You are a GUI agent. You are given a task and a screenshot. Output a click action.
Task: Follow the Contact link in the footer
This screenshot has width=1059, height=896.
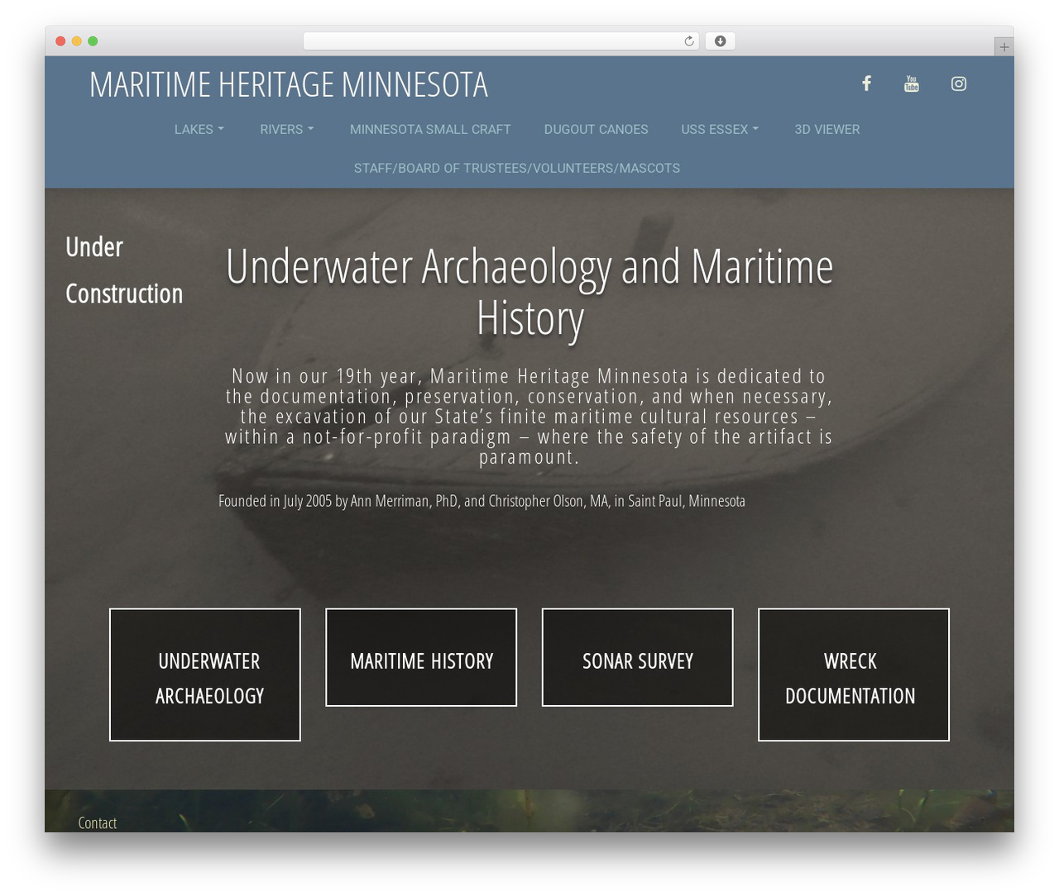tap(97, 822)
